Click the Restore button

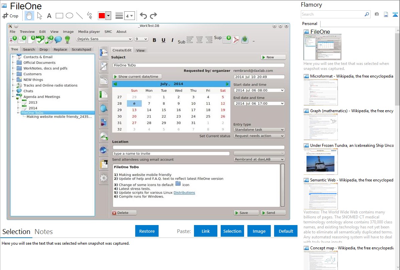147,231
